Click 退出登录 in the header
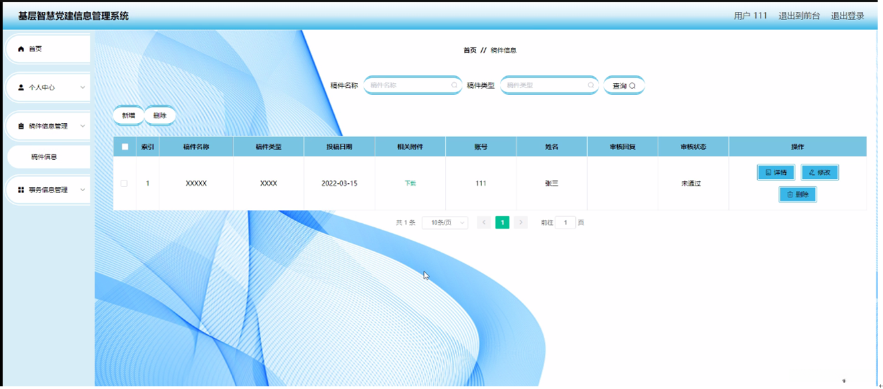Viewport: 883px width, 389px height. (x=848, y=16)
